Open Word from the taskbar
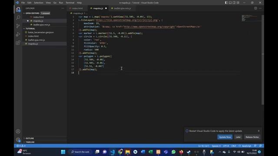This screenshot has height=156, width=278. [x=143, y=152]
